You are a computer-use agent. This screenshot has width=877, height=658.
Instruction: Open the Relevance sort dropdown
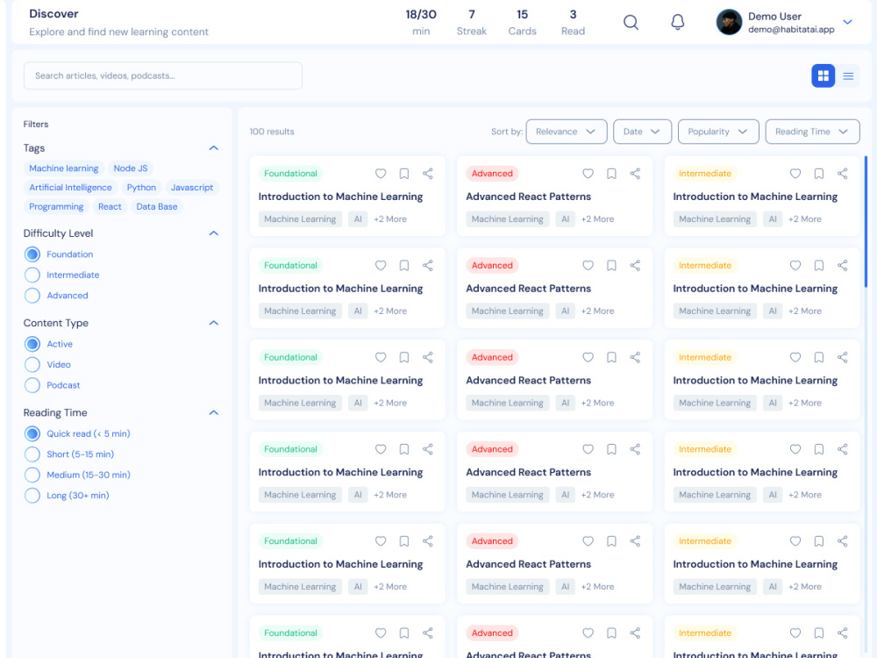(x=566, y=132)
